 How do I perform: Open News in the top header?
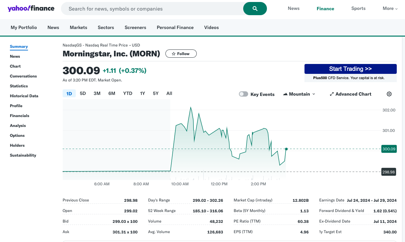pyautogui.click(x=294, y=9)
